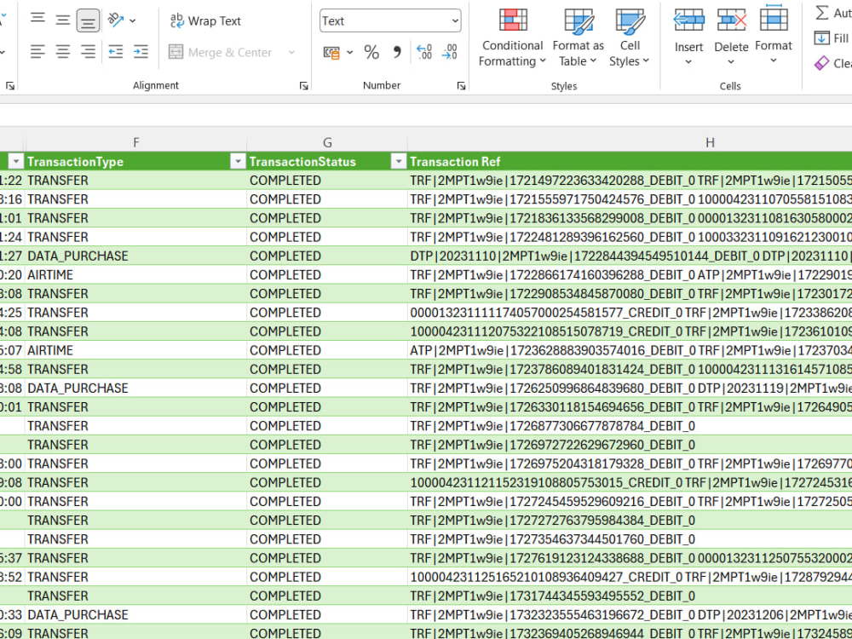
Task: Click the AutoSum icon
Action: click(x=822, y=12)
